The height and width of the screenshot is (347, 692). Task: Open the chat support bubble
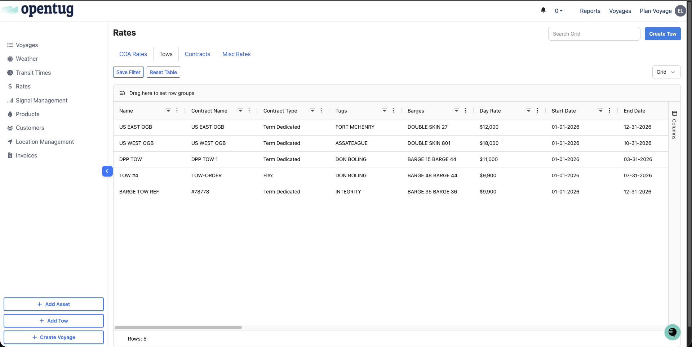pyautogui.click(x=672, y=332)
